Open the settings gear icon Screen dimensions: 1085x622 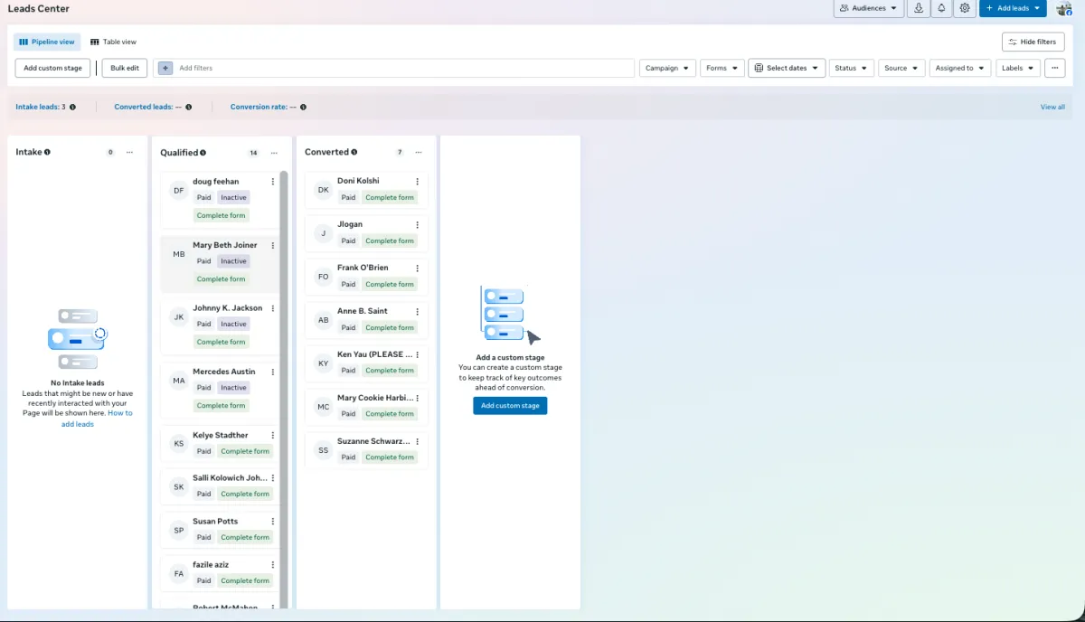click(x=965, y=8)
